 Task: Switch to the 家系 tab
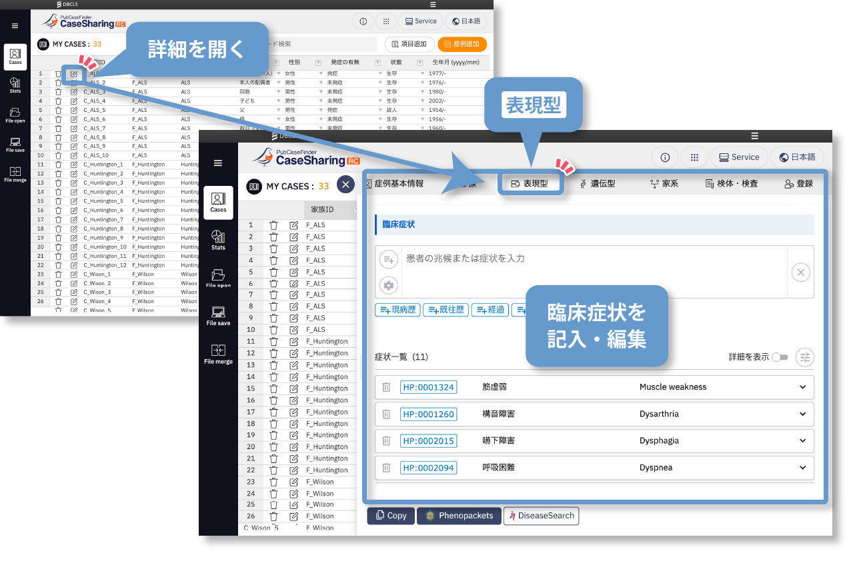pyautogui.click(x=664, y=183)
